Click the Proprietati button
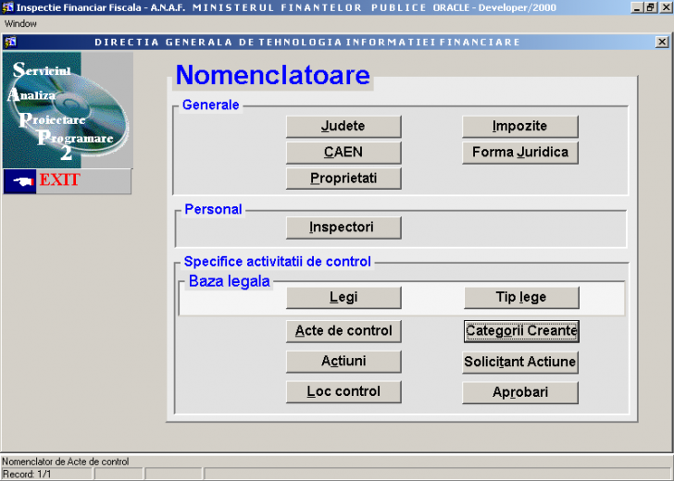This screenshot has width=674, height=481. pyautogui.click(x=343, y=179)
